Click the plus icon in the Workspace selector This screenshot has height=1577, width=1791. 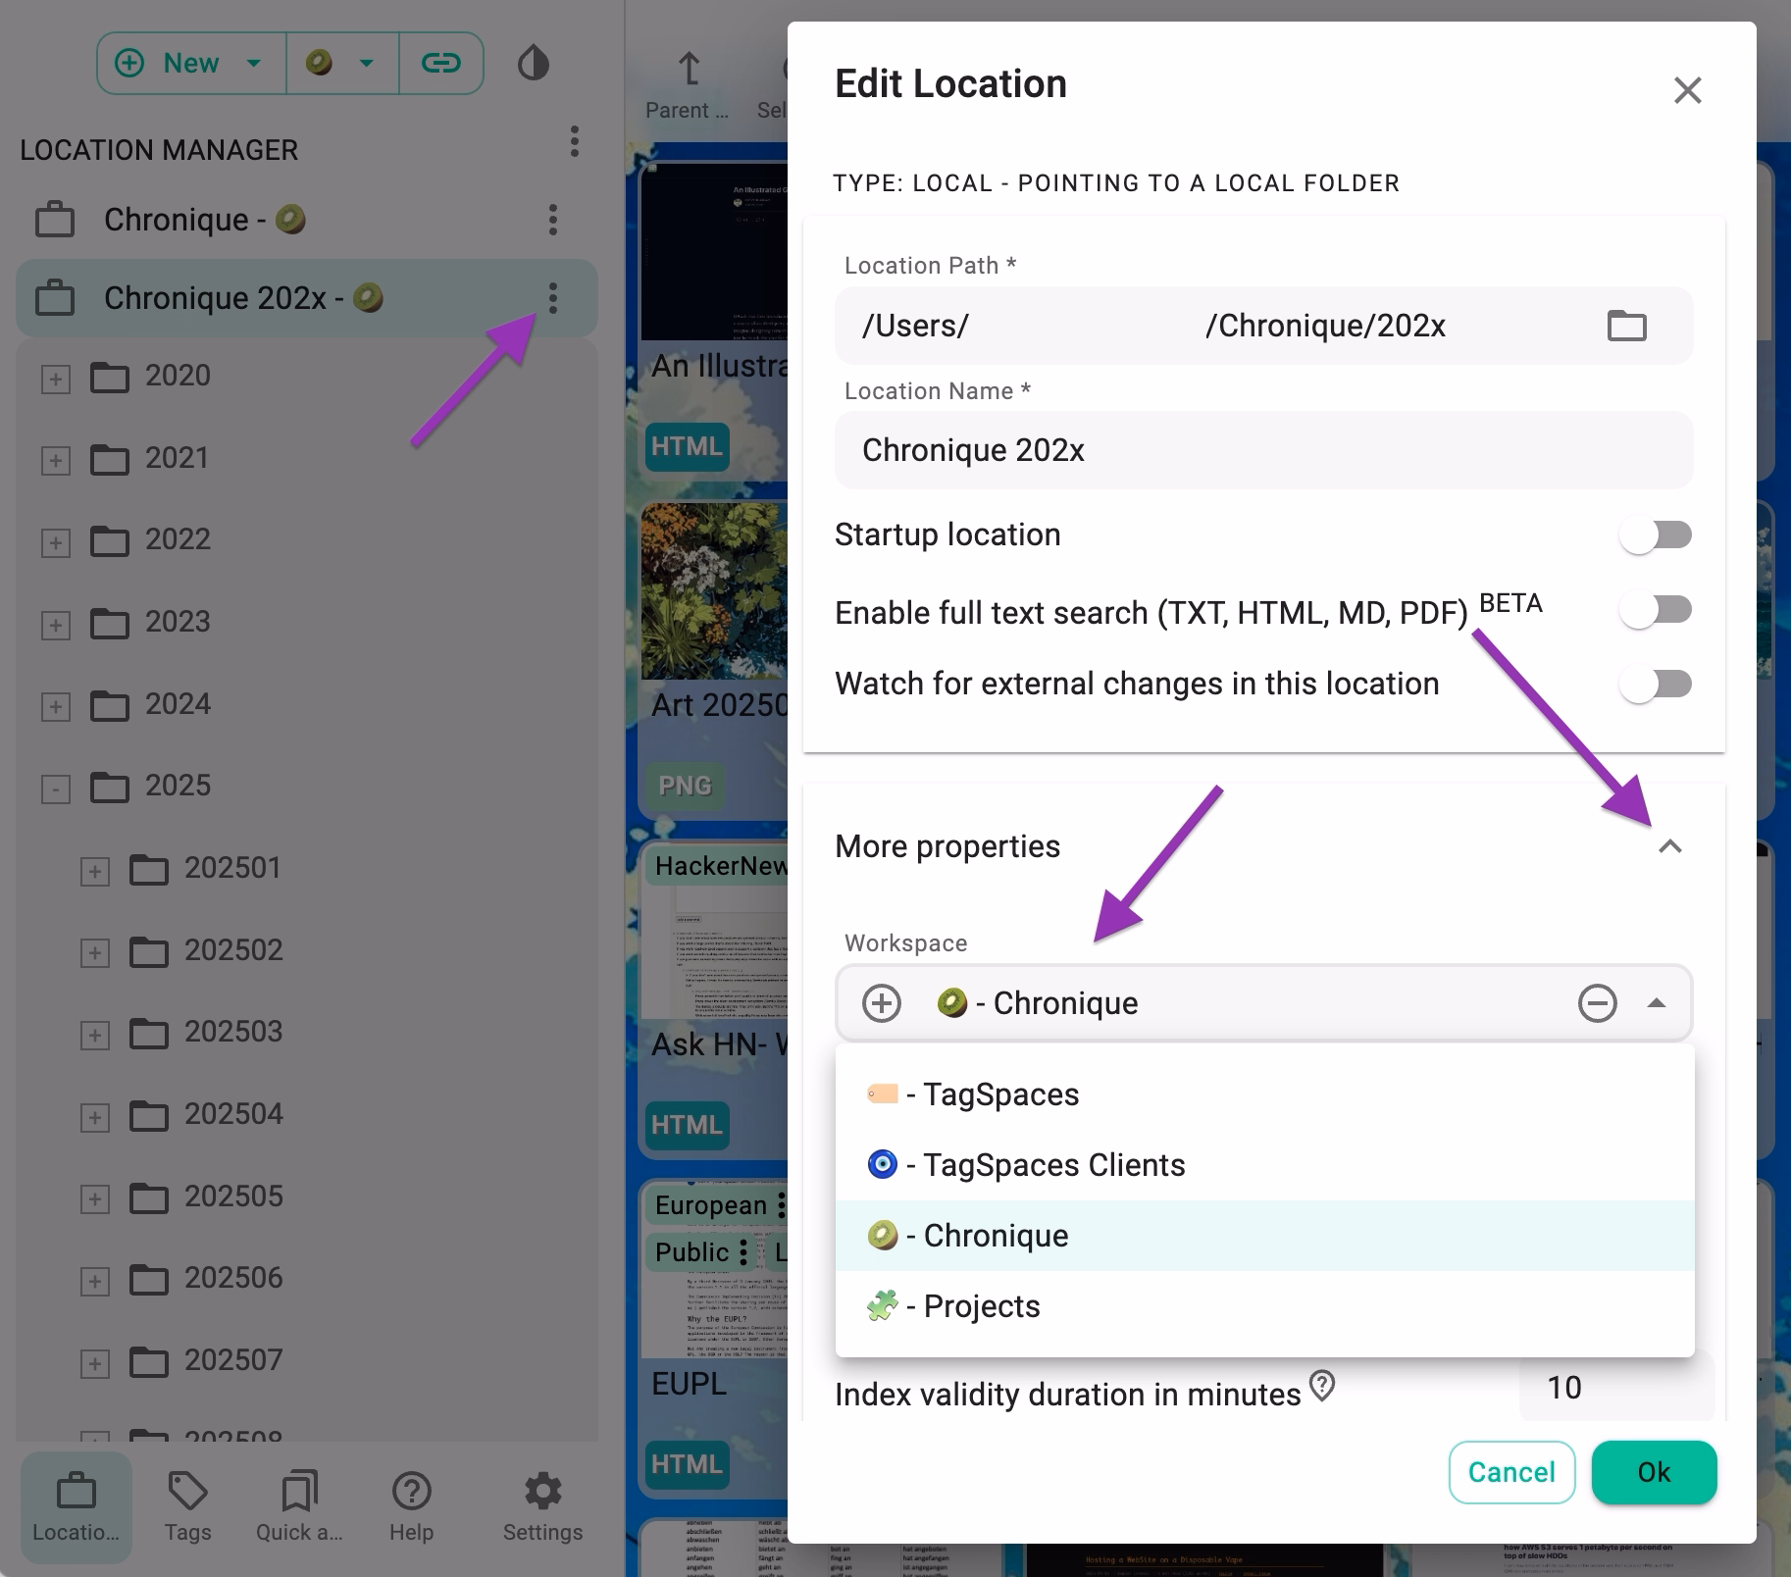tap(882, 1002)
